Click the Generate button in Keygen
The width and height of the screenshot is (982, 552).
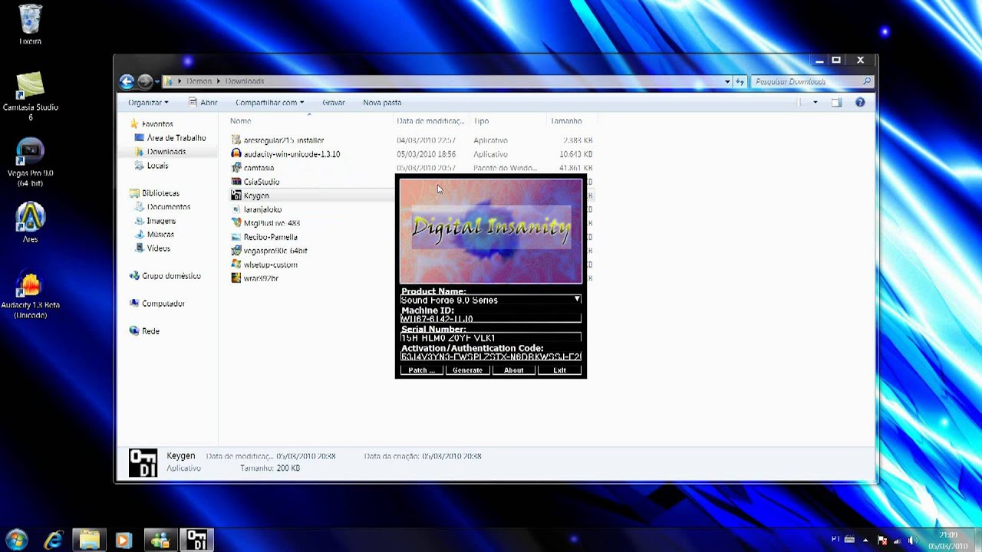tap(467, 370)
